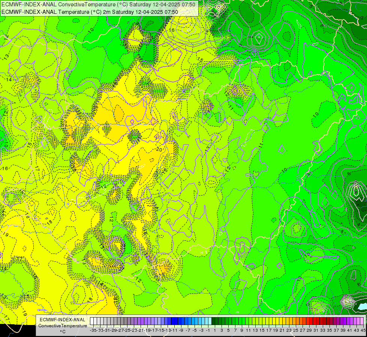Click the legend value -5
Screen dimensions: 367x337
(x=195, y=330)
